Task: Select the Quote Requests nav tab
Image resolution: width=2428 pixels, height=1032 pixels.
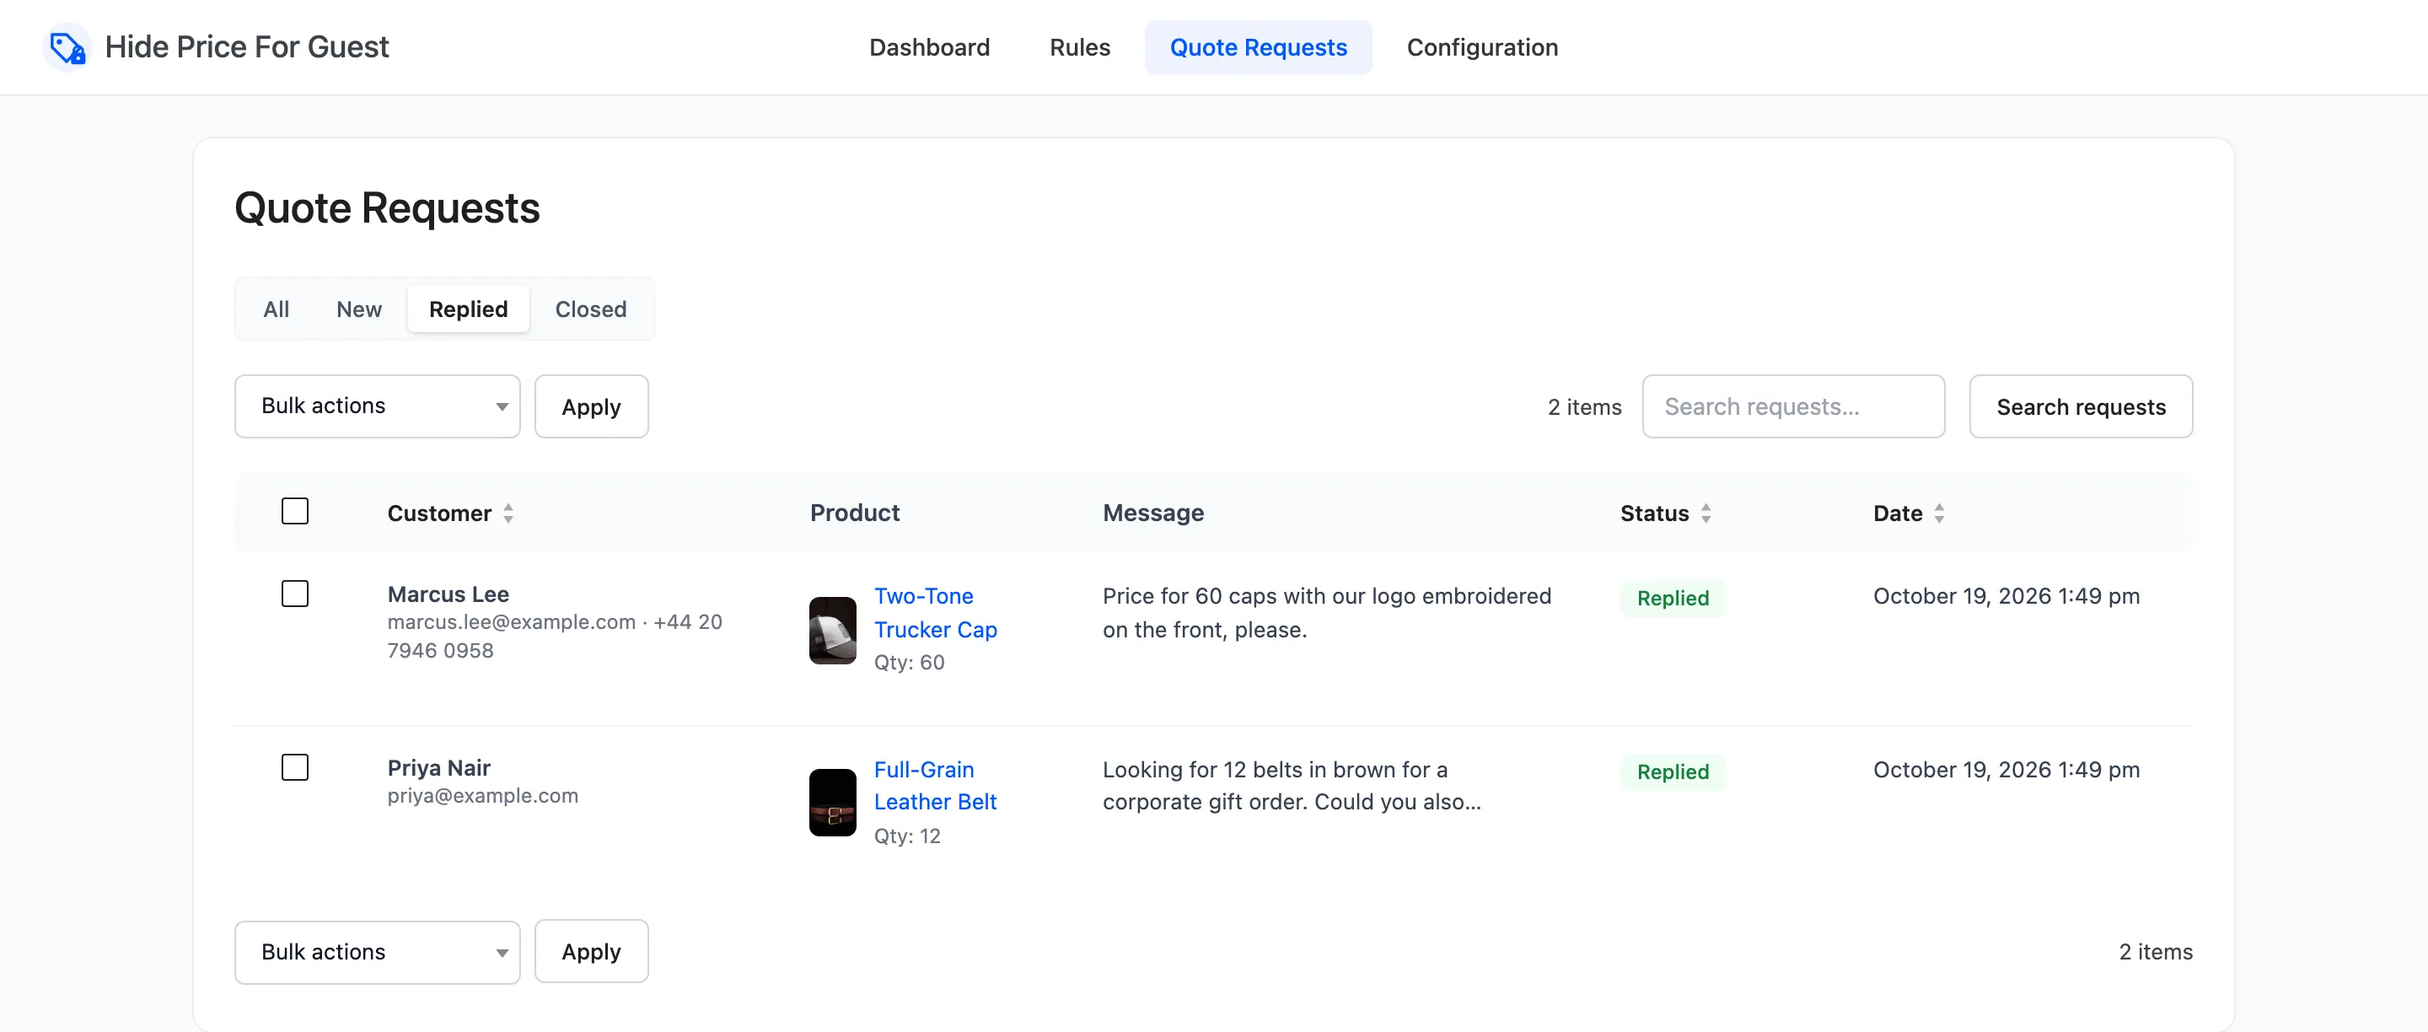Action: pos(1257,47)
